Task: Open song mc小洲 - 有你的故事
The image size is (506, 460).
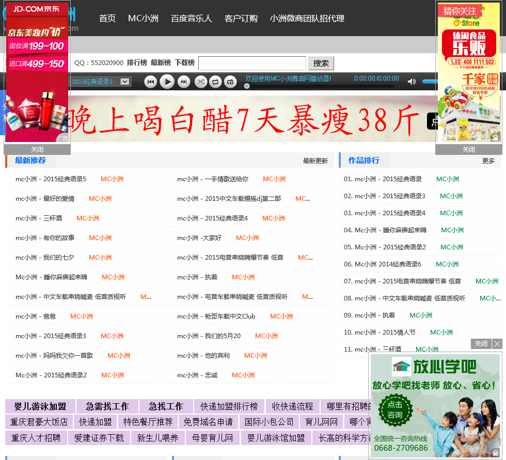Action: coord(45,238)
